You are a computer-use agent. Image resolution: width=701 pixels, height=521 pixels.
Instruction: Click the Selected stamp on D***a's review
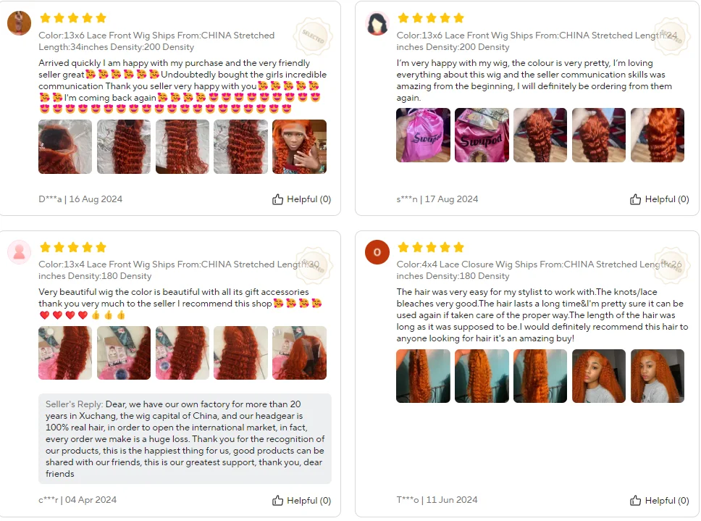point(313,37)
